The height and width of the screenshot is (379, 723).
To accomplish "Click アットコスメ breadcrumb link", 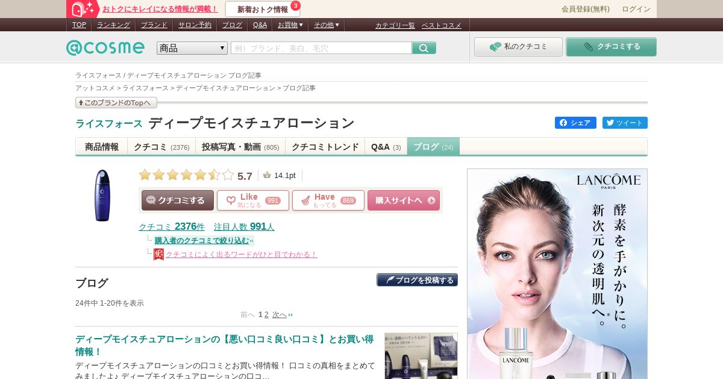I will 95,88.
